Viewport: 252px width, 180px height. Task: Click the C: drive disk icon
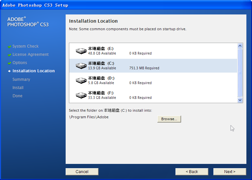[81, 66]
